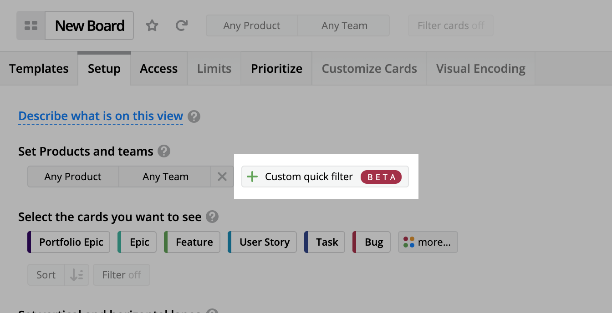This screenshot has height=313, width=612.
Task: Switch to the Visual Encoding tab
Action: tap(480, 68)
